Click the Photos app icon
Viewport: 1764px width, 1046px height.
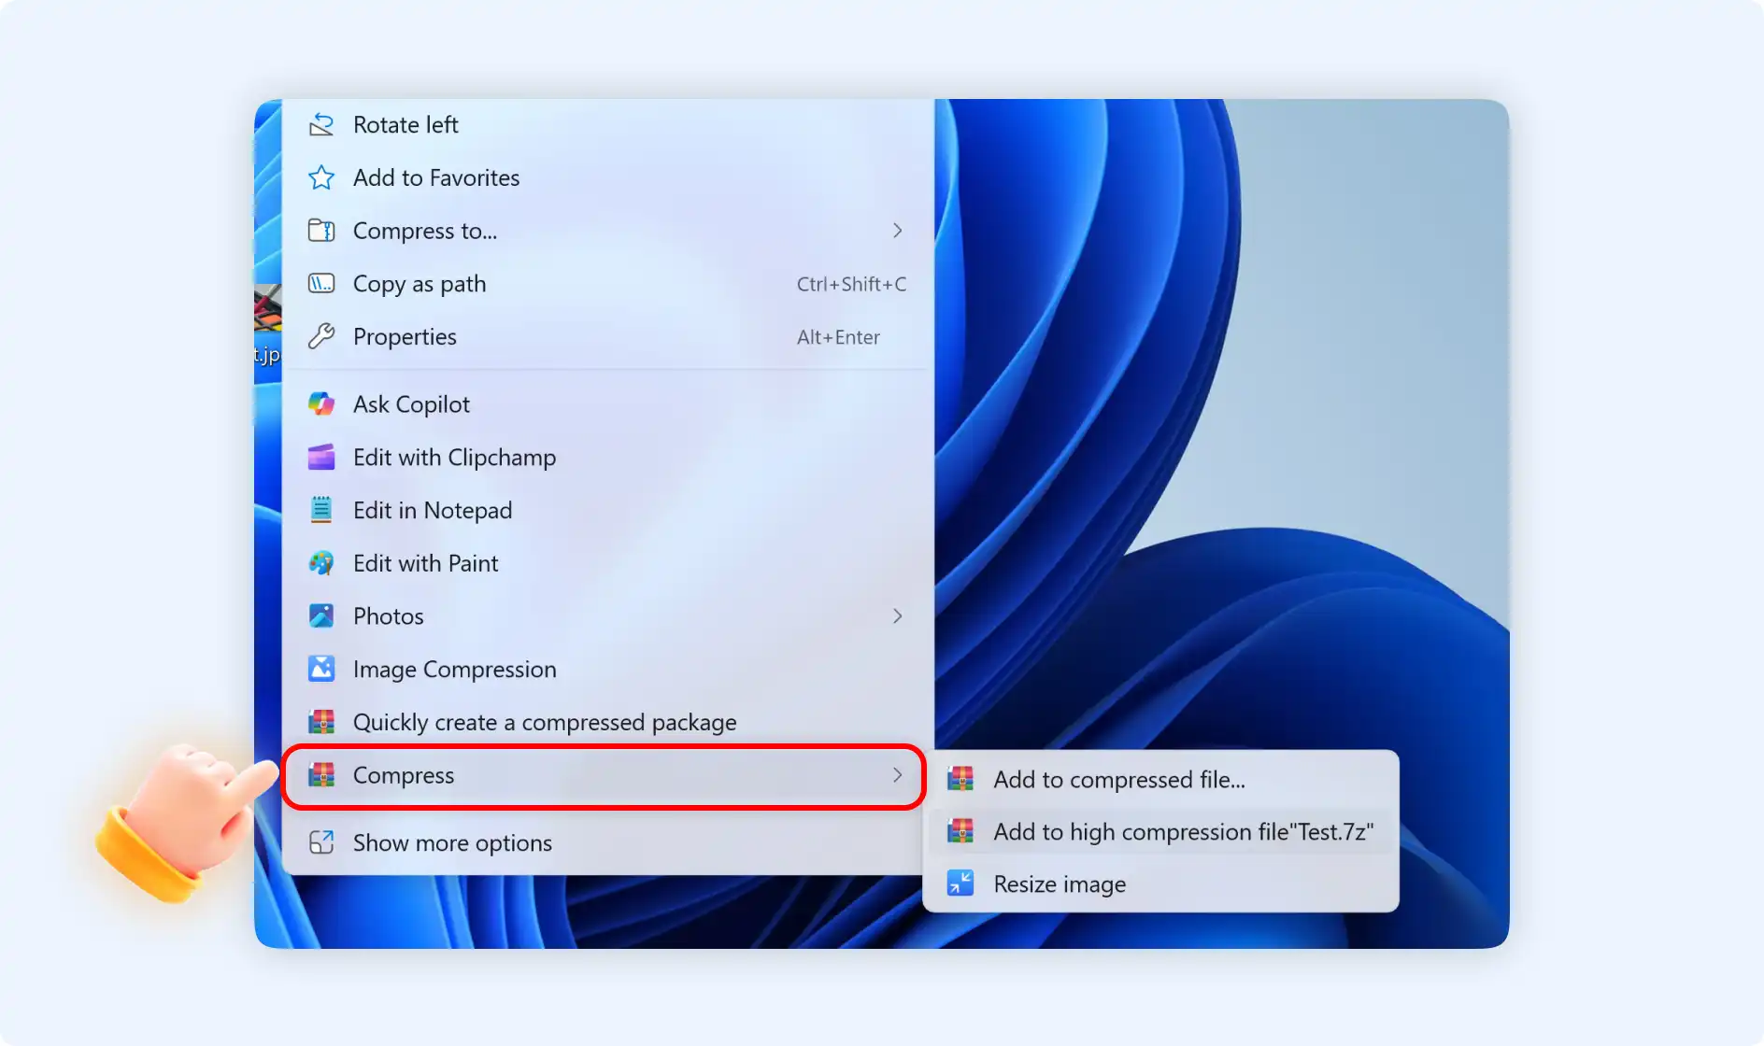321,616
